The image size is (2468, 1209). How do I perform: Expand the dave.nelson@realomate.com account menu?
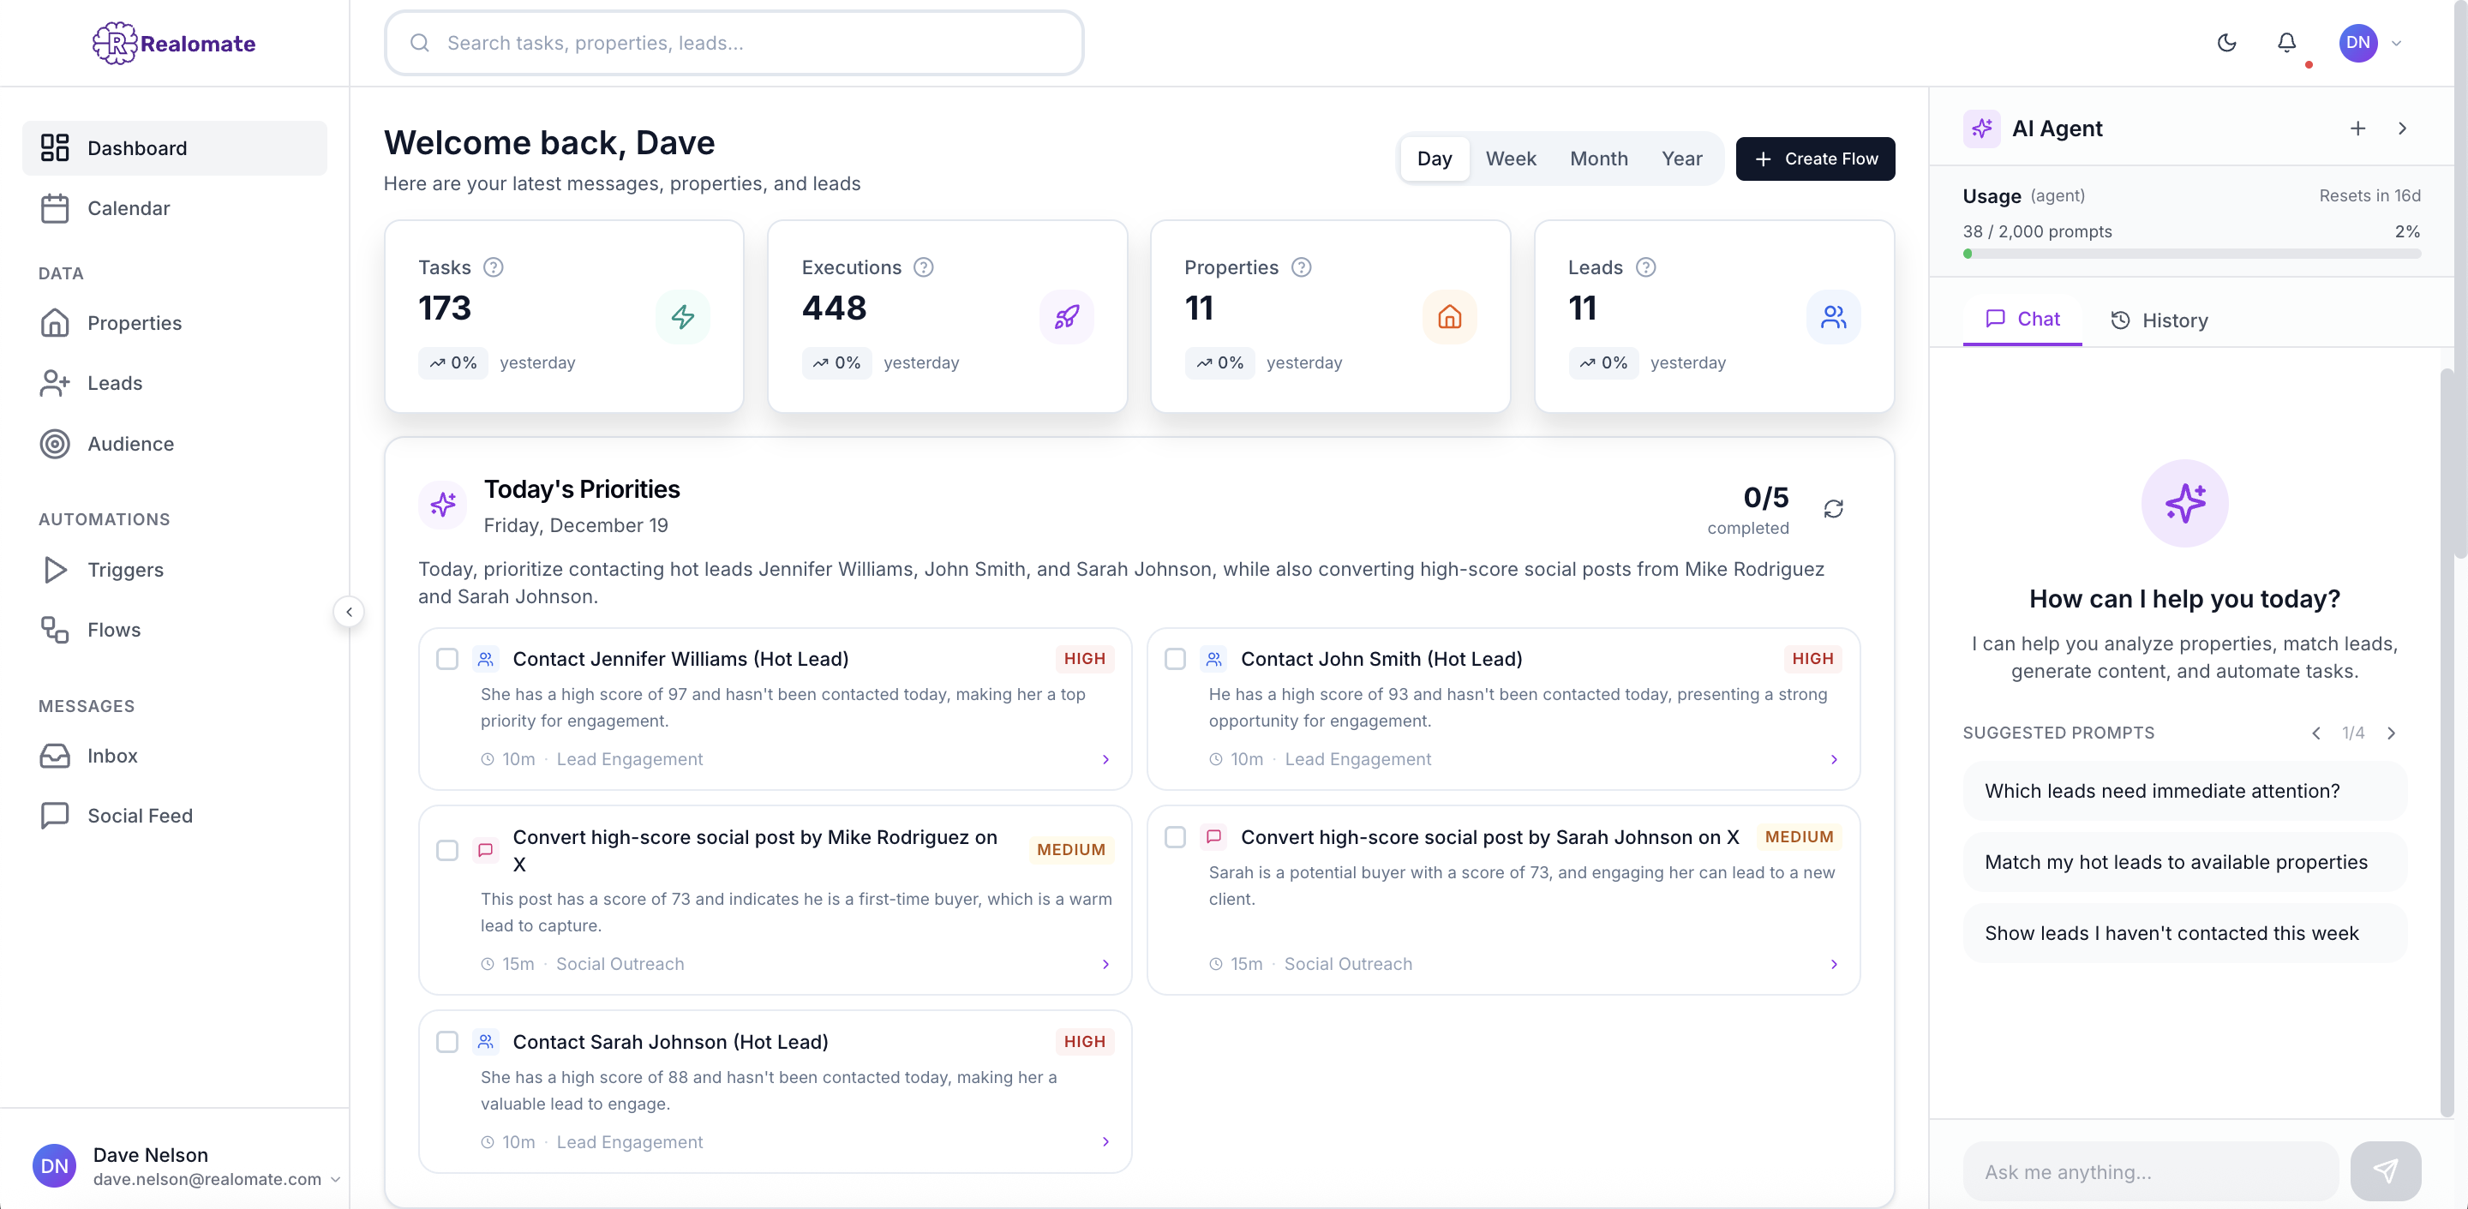tap(336, 1179)
